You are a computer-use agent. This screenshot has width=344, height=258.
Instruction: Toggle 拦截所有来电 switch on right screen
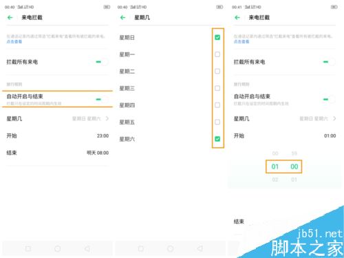329,62
